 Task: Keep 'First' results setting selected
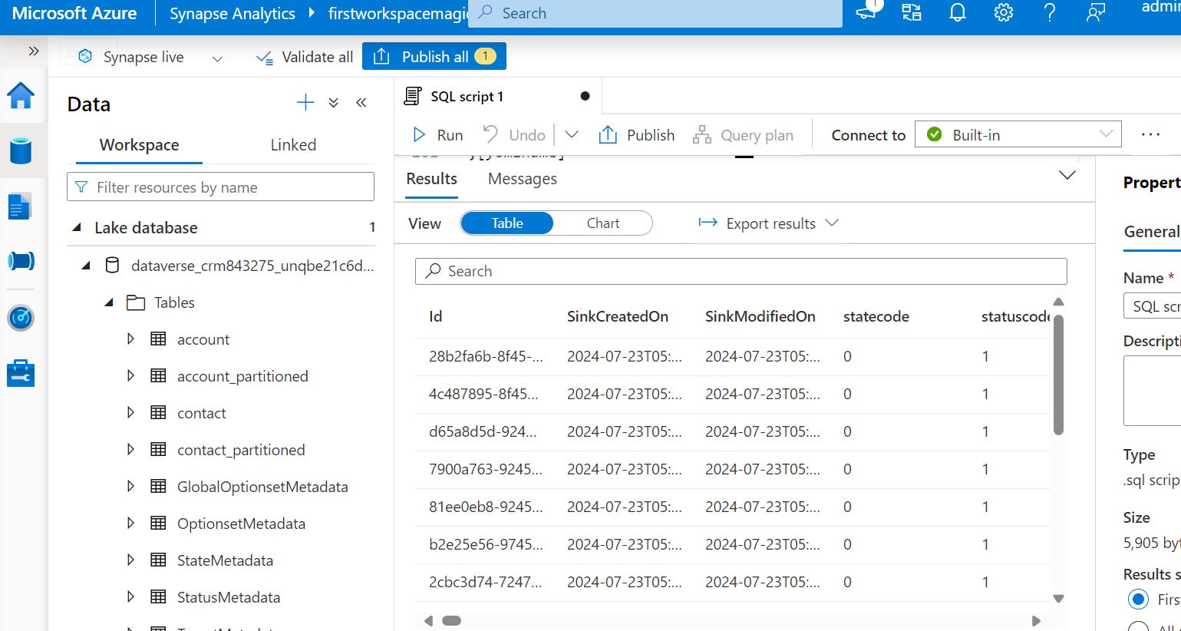(x=1137, y=599)
